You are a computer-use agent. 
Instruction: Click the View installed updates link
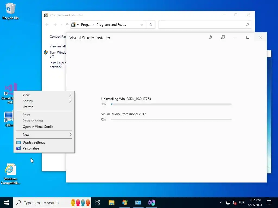(58, 46)
